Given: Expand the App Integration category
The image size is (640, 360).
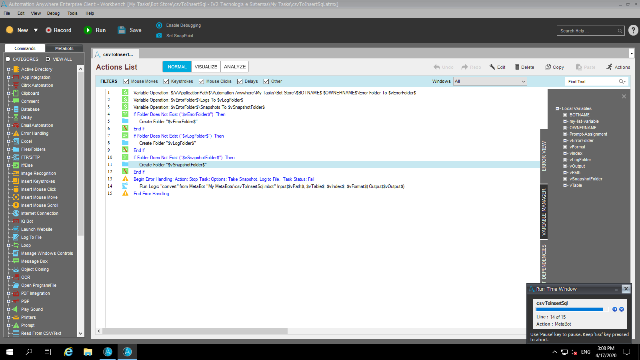Looking at the screenshot, I should (x=8, y=77).
